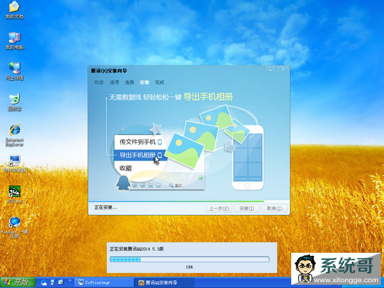The width and height of the screenshot is (384, 288).
Task: Close the QQ installer window
Action: pos(283,69)
